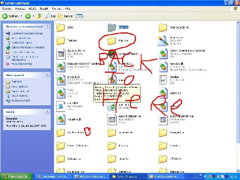Image resolution: width=240 pixels, height=180 pixels.
Task: Click the system tray clock
Action: point(234,177)
